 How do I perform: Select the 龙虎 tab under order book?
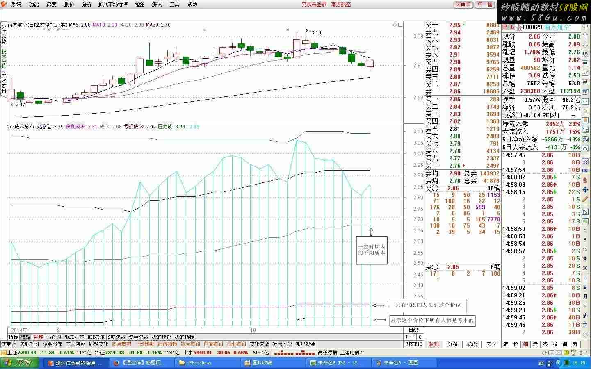[472, 344]
